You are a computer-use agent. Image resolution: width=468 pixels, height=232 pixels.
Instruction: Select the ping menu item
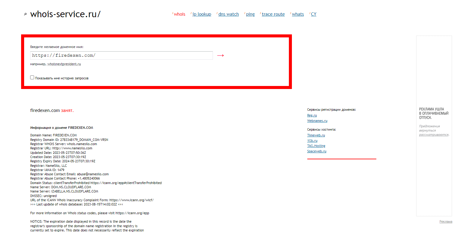coord(250,14)
